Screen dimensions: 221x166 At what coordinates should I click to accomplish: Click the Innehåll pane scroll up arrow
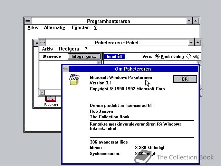pyautogui.click(x=199, y=63)
